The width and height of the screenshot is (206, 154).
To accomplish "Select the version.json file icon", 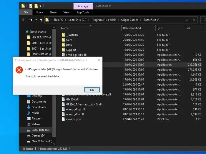I will click(63, 119).
